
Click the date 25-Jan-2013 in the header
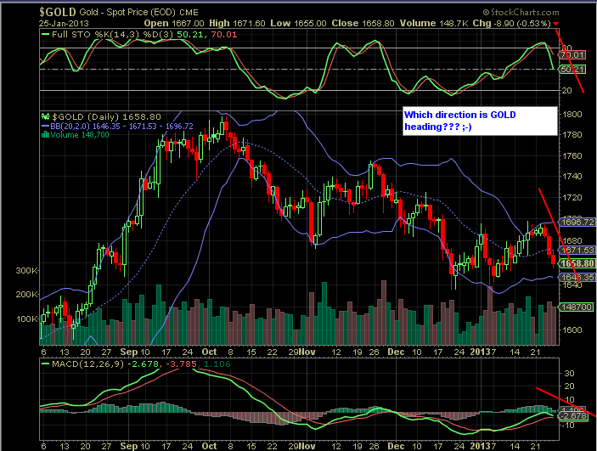pyautogui.click(x=64, y=23)
